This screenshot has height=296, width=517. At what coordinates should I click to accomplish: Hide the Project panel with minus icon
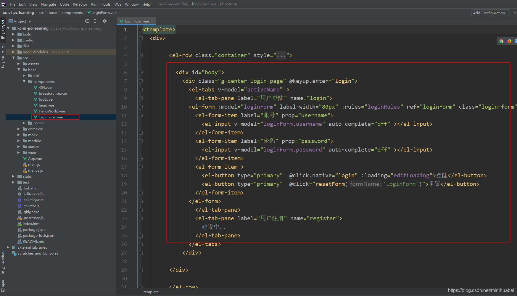pos(112,21)
